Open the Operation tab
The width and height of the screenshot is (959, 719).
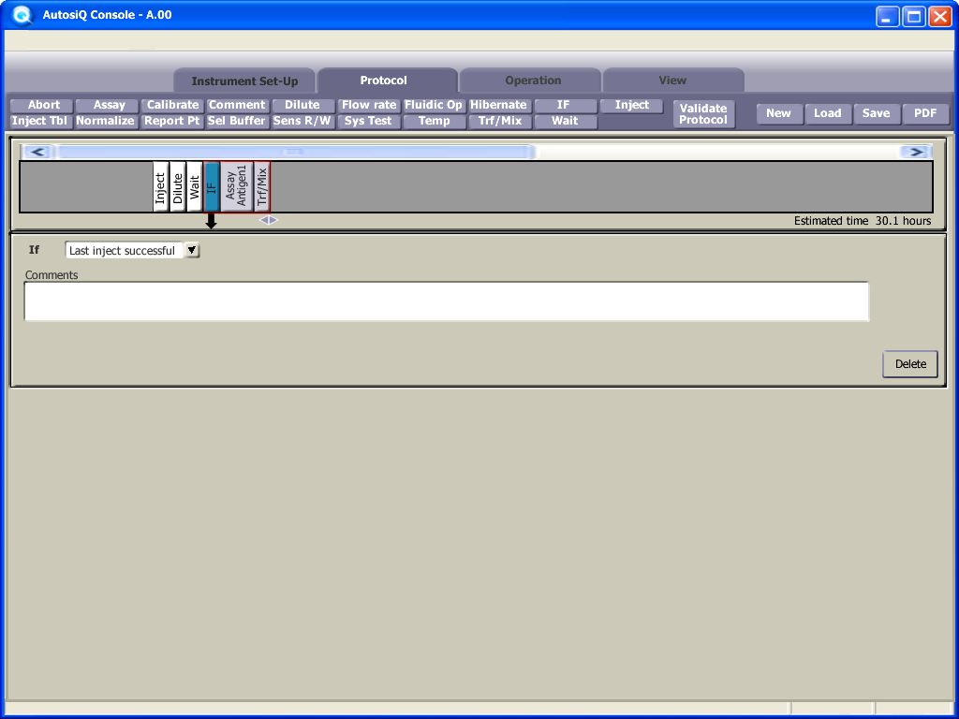point(530,81)
